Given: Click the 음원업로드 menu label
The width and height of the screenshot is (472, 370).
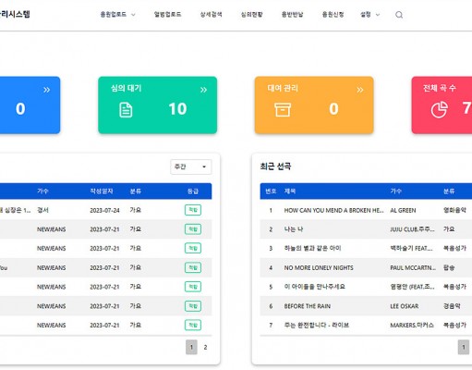Looking at the screenshot, I should click(x=114, y=15).
